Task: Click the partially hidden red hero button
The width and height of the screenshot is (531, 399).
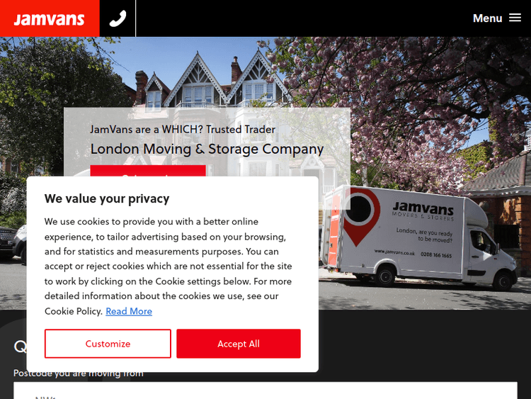Action: coord(148,171)
